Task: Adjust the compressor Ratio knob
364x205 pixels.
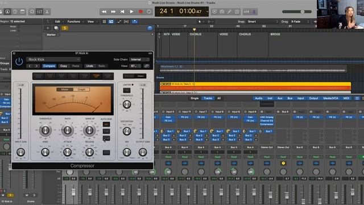Action: tap(68, 130)
